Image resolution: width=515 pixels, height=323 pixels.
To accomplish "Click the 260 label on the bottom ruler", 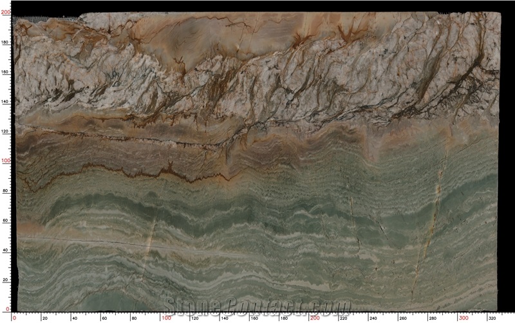I will tap(403, 318).
